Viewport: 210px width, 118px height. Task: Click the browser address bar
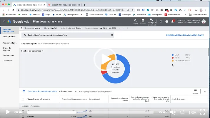(x=72, y=10)
